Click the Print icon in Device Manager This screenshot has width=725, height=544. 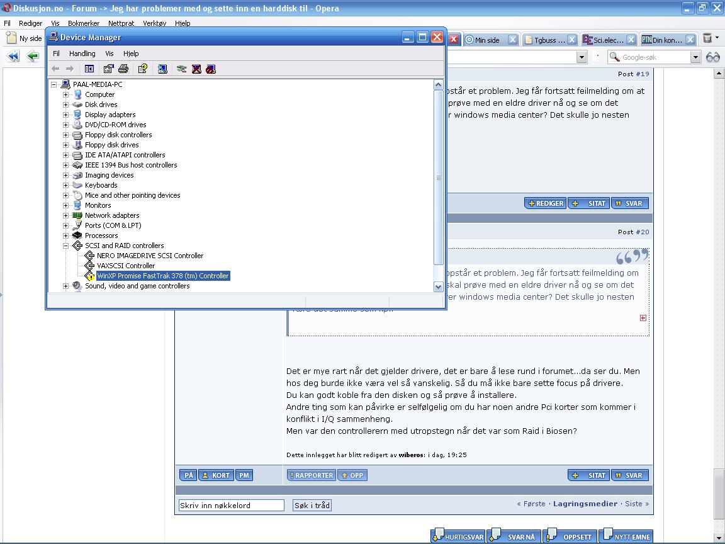coord(123,69)
